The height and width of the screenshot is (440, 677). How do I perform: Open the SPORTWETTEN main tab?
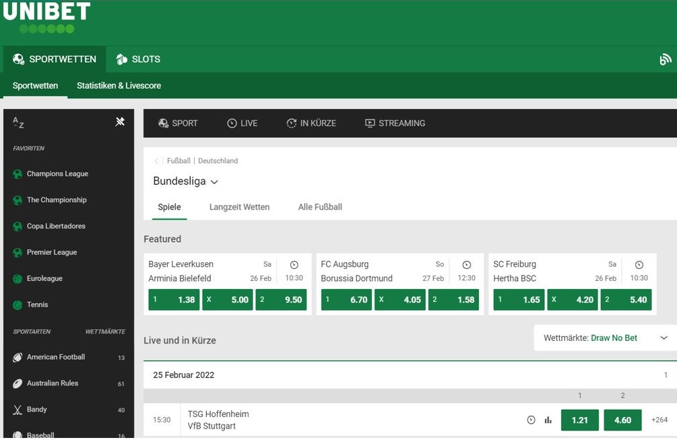(55, 59)
